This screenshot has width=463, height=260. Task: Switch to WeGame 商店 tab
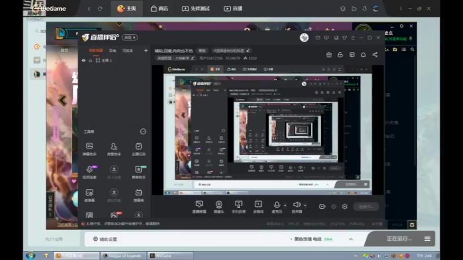click(x=160, y=9)
